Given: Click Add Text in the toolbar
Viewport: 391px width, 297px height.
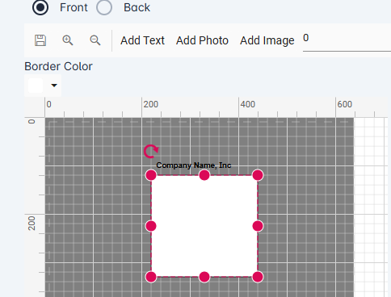Looking at the screenshot, I should click(x=142, y=40).
